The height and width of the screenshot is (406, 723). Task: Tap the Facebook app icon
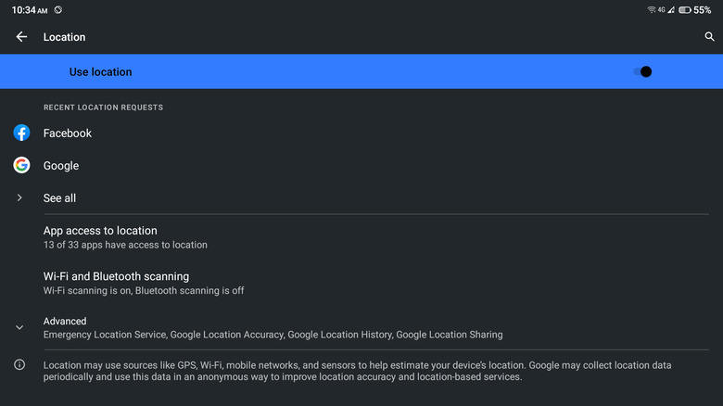(21, 133)
